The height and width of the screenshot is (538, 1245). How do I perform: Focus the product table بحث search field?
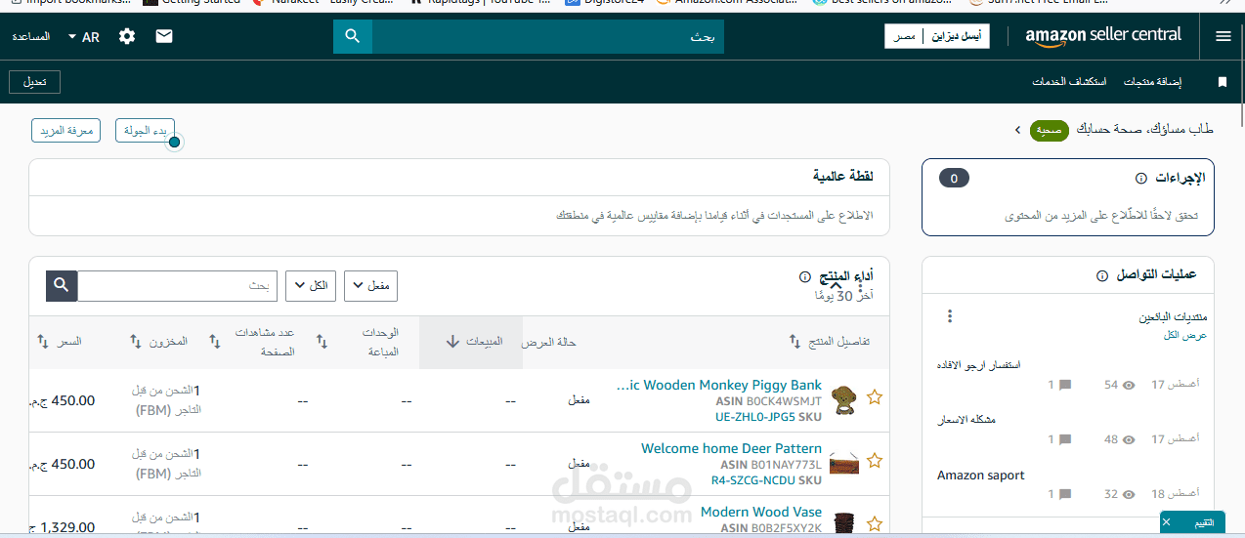177,285
